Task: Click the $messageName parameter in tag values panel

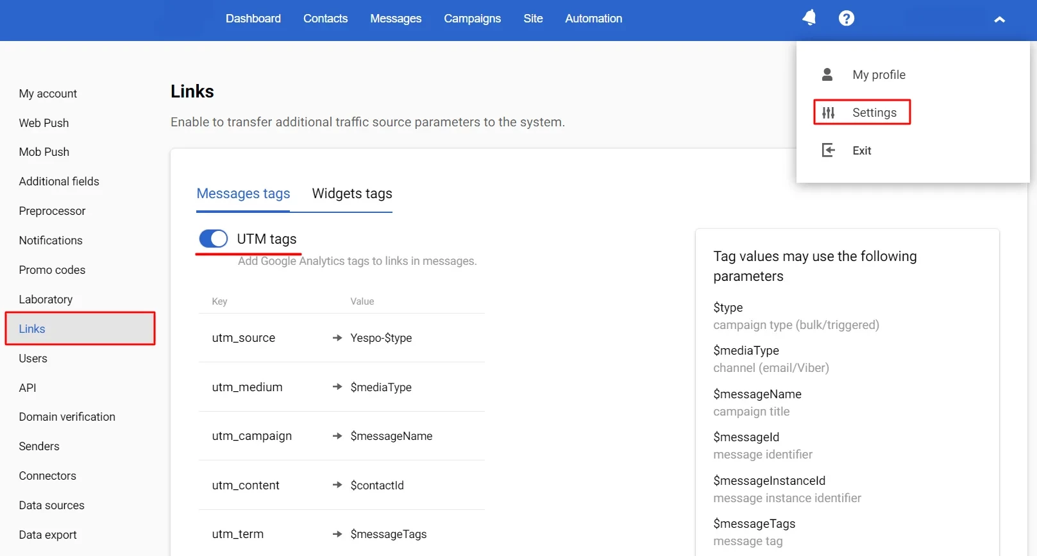Action: [x=757, y=394]
